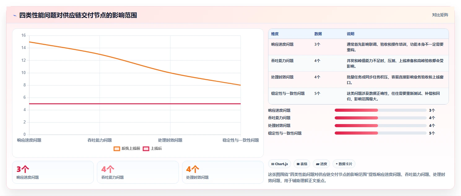Click the orange 系统上线前 legend swatch
This screenshot has height=196, width=461.
click(117, 148)
